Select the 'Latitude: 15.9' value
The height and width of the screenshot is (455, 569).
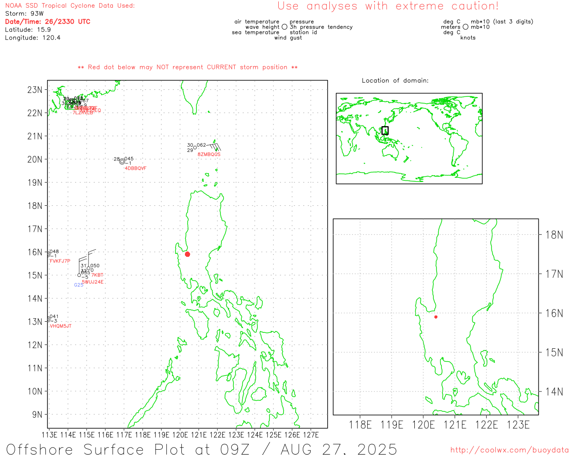tap(28, 30)
